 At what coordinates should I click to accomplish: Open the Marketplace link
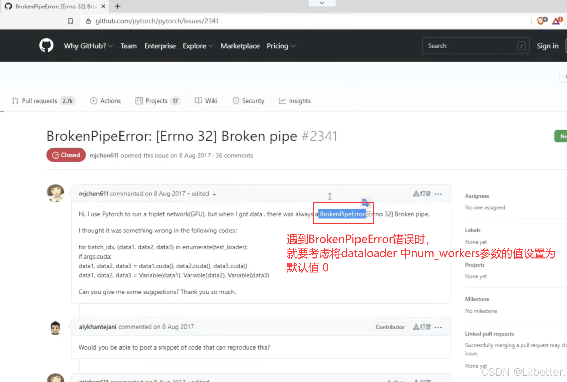[240, 46]
